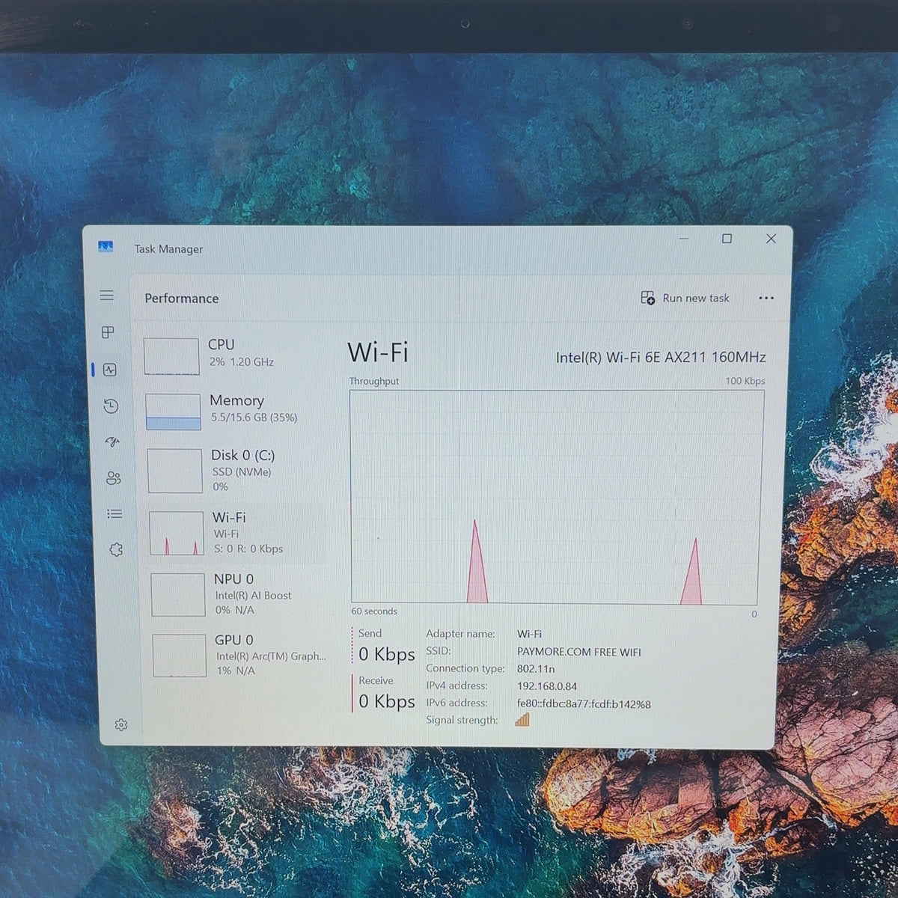Click the large Wi-Fi heading
Viewport: 898px width, 898px height.
tap(378, 352)
